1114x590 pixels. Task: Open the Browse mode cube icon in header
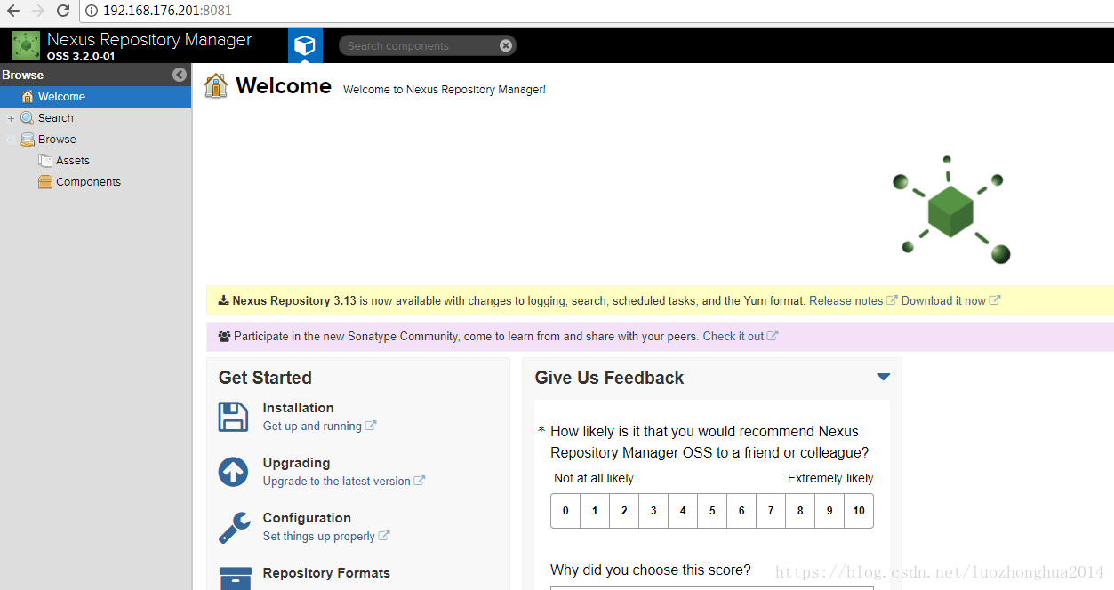pyautogui.click(x=305, y=45)
